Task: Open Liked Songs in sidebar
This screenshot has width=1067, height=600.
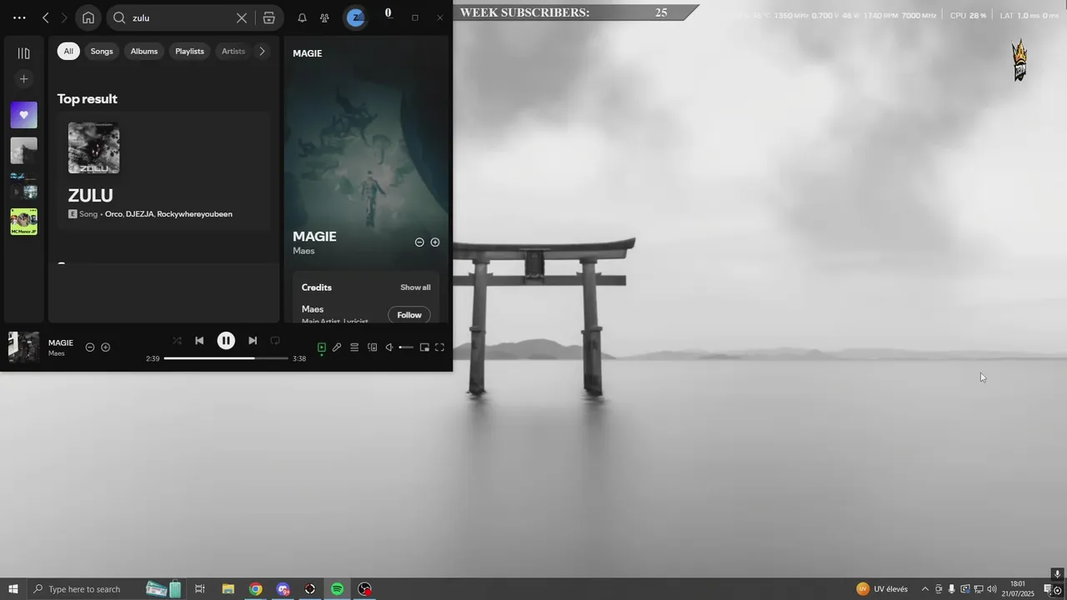Action: point(23,115)
